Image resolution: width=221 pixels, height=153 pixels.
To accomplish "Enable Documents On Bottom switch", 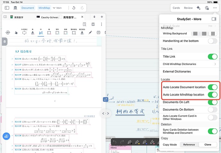I will [x=212, y=110].
